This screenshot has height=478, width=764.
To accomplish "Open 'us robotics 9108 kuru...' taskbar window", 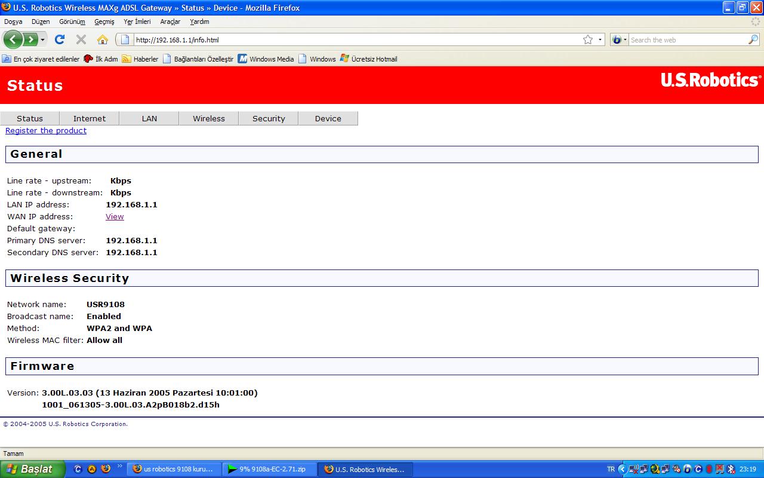I will 174,469.
